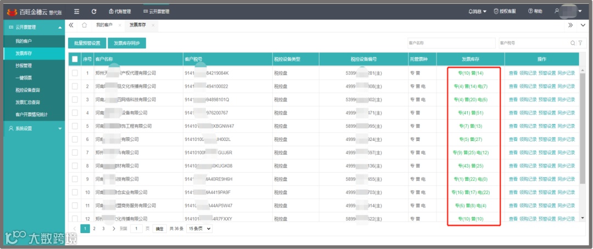The image size is (593, 249).
Task: Switch to the 发票库存 tab
Action: click(x=138, y=25)
